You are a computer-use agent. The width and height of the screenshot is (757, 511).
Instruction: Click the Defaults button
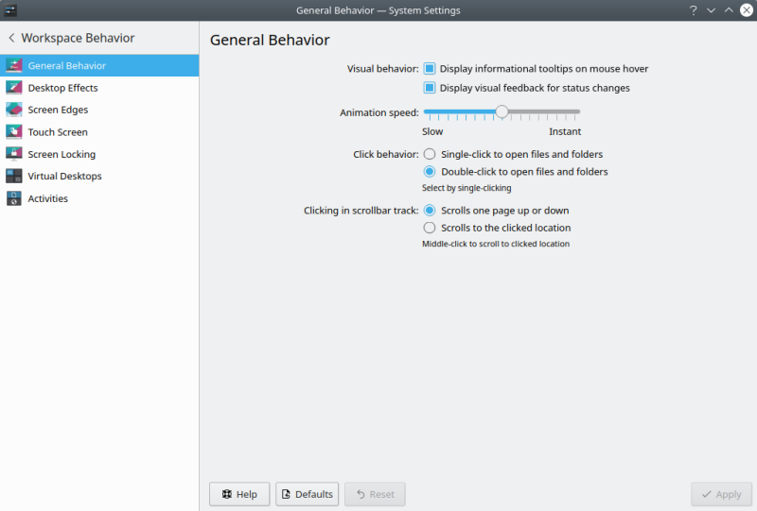click(x=307, y=494)
